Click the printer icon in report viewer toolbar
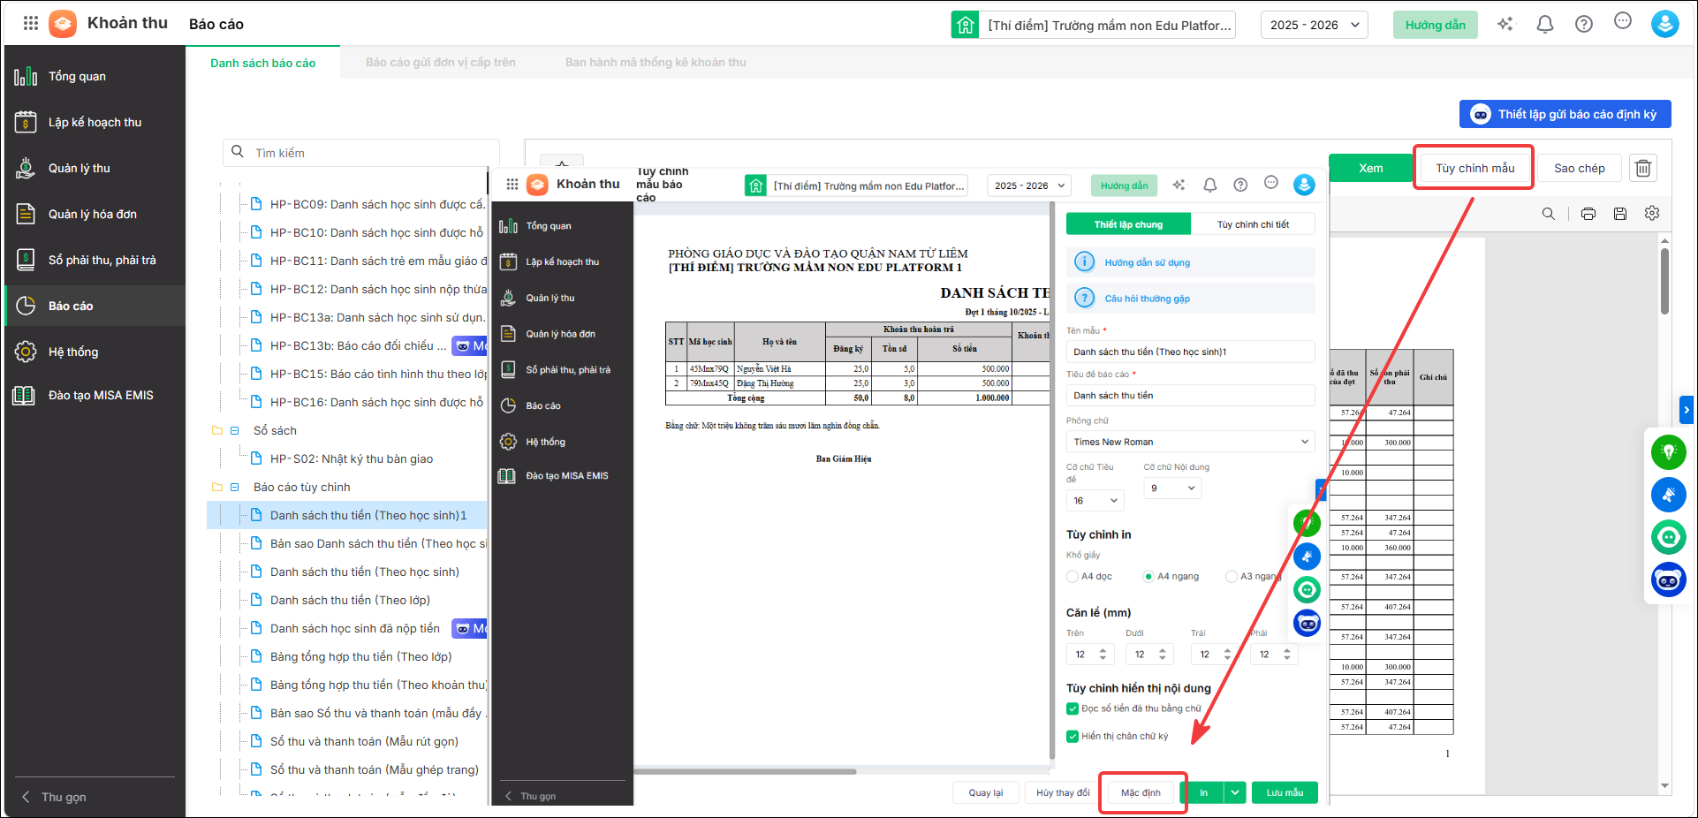This screenshot has width=1698, height=818. coord(1588,214)
